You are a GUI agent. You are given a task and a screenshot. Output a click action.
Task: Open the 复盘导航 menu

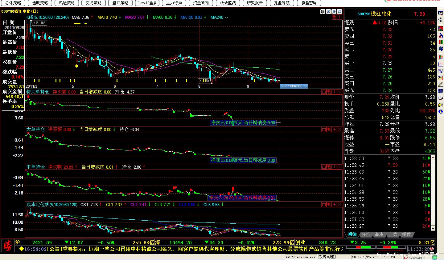(x=282, y=3)
